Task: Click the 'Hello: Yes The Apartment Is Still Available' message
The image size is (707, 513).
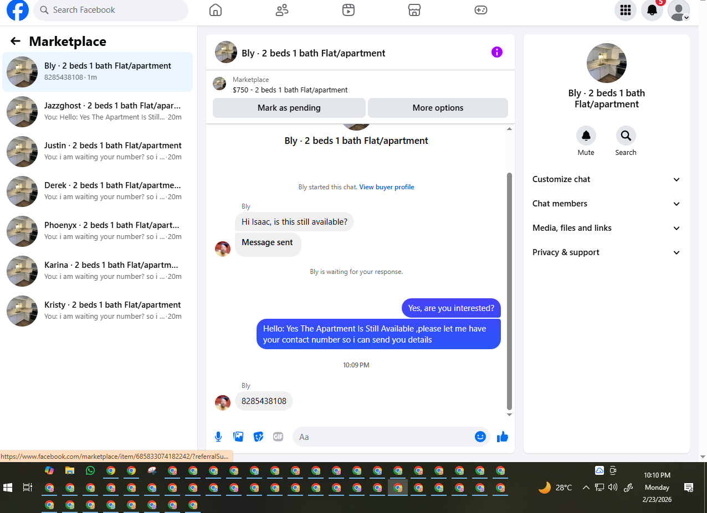Action: click(x=378, y=334)
